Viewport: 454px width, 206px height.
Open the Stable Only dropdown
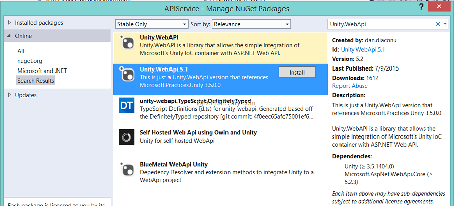pos(151,24)
